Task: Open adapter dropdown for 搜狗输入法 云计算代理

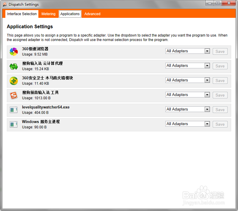Action: 188,66
